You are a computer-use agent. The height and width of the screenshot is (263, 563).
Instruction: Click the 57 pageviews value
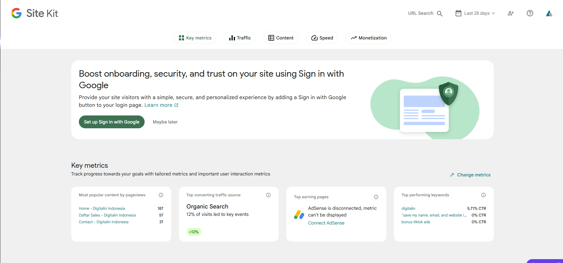point(161,215)
